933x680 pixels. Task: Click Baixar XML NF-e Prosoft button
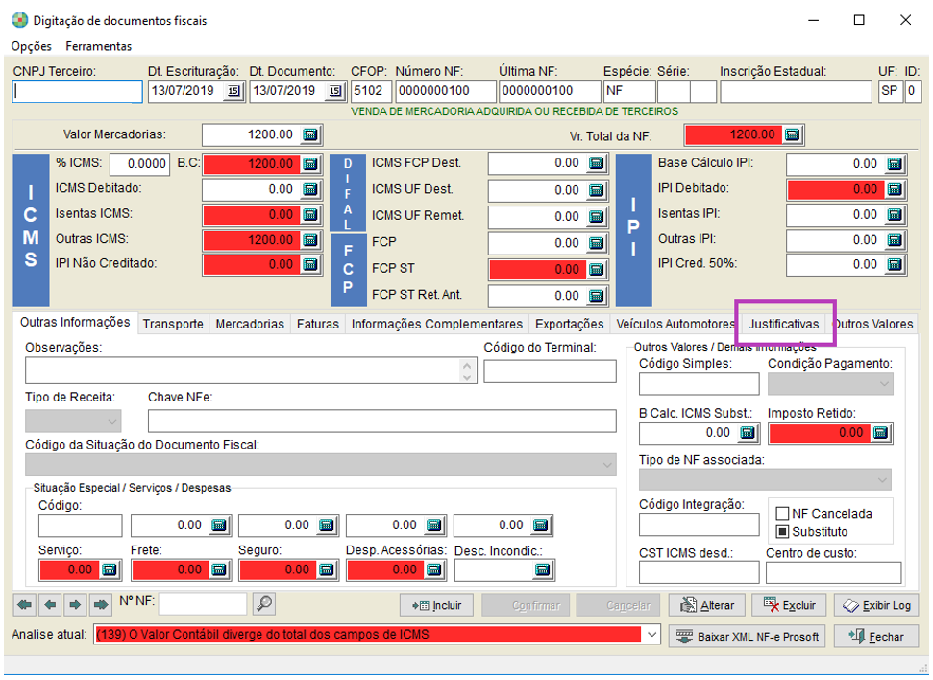748,637
